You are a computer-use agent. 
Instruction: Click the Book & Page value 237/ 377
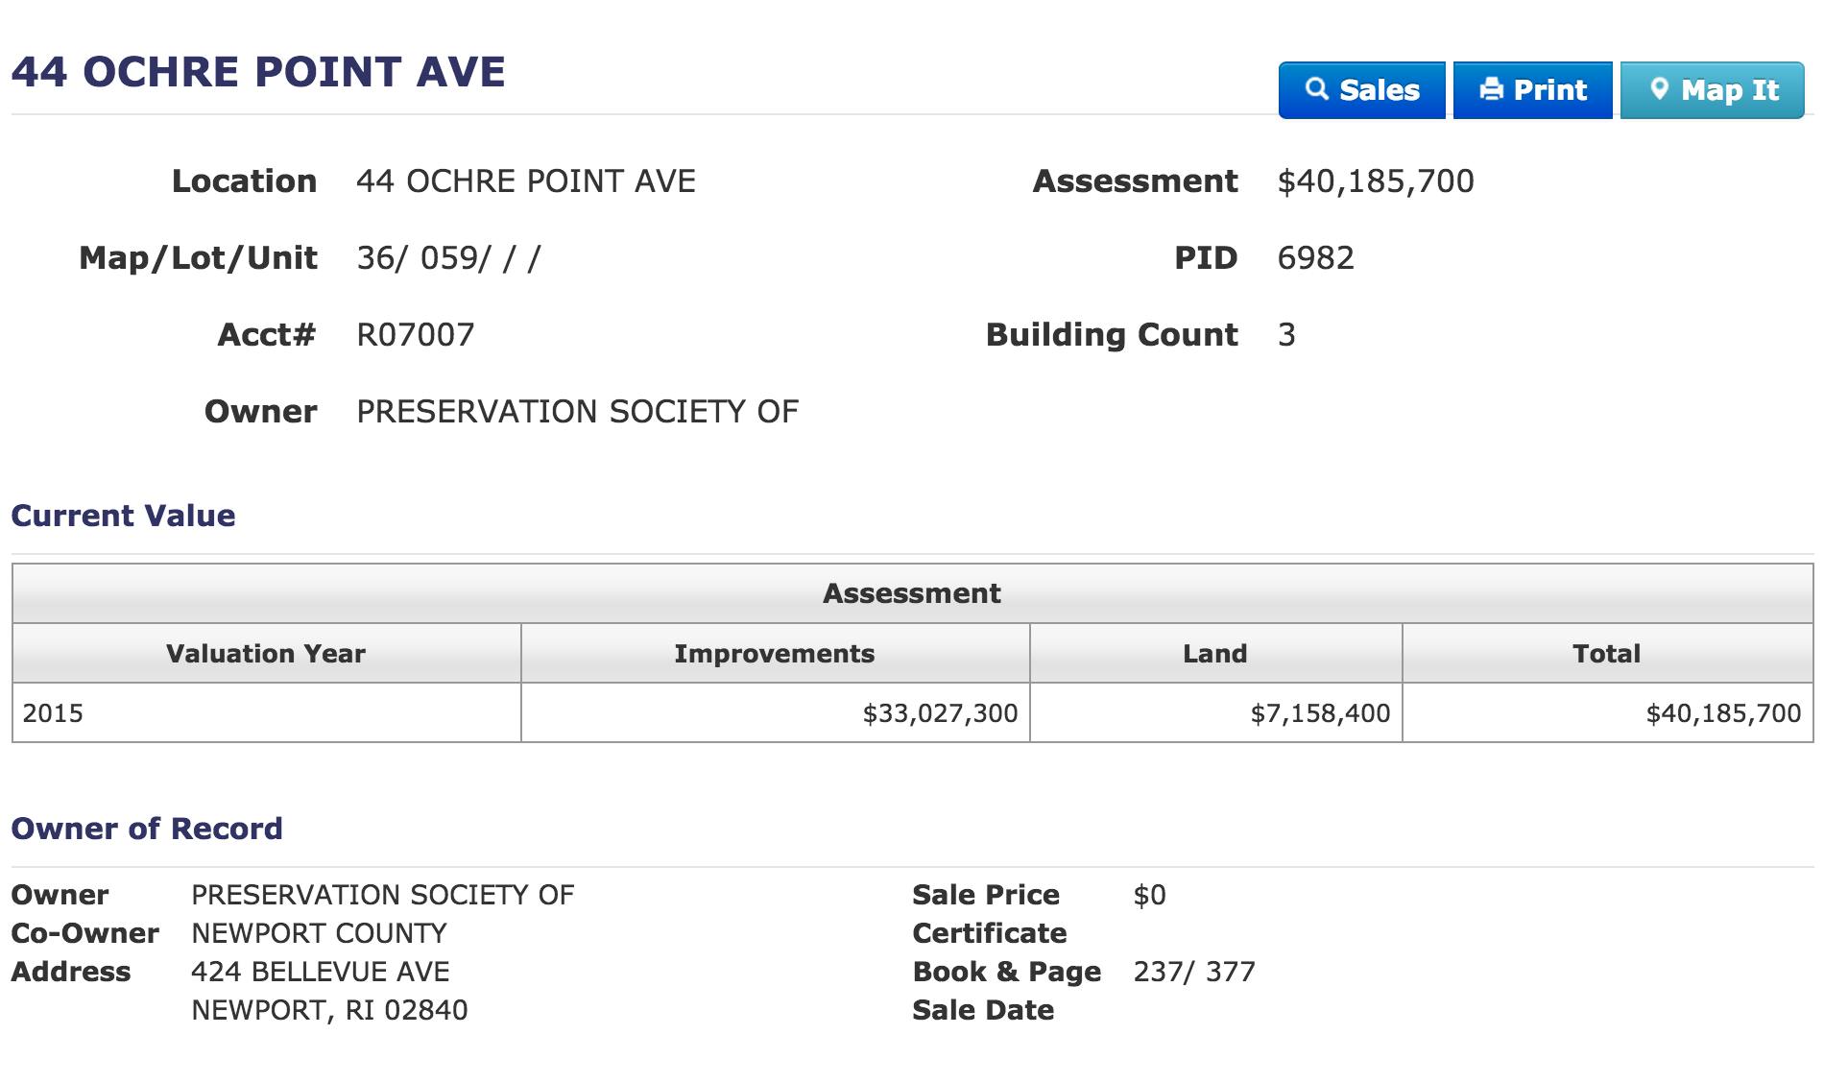tap(1194, 972)
